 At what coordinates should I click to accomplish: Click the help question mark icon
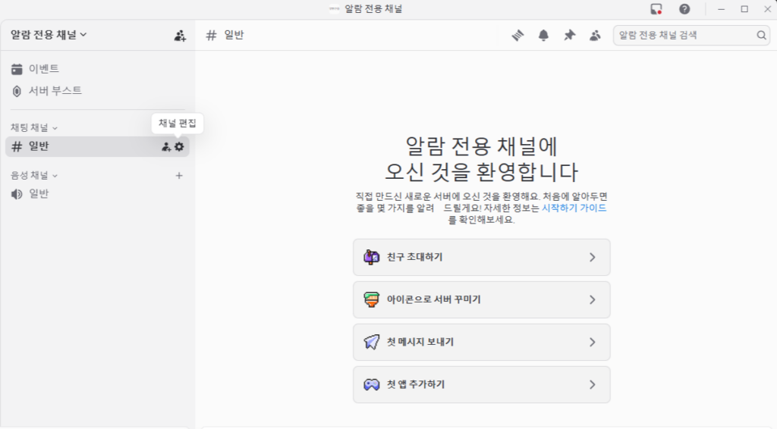(684, 9)
